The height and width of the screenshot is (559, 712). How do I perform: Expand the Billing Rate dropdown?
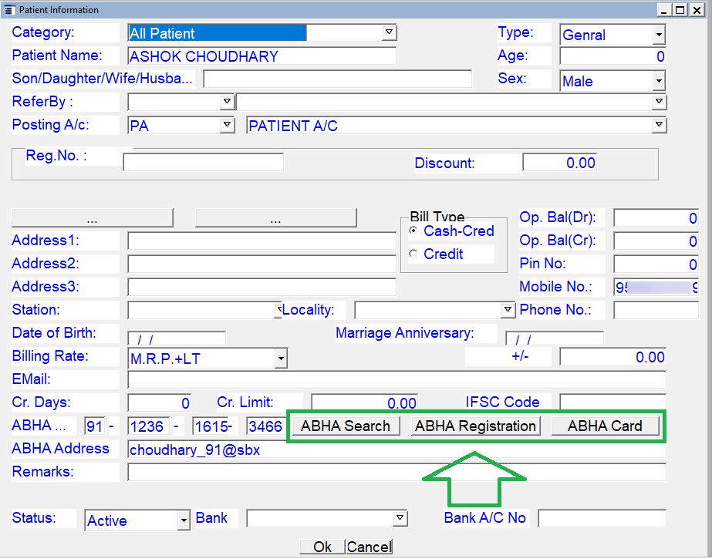click(281, 358)
